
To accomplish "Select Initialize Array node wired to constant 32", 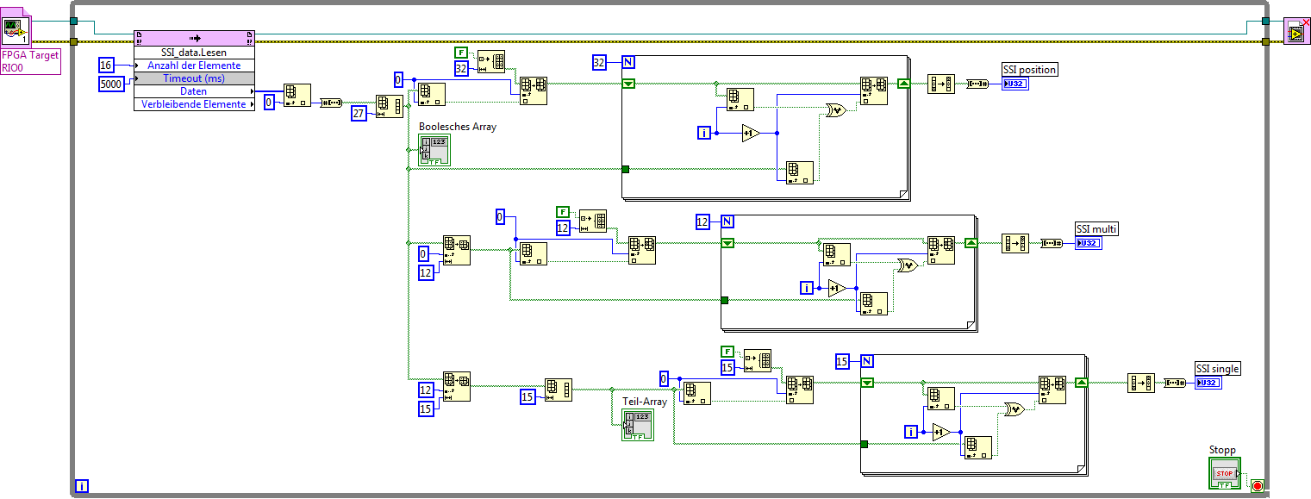I will click(491, 60).
